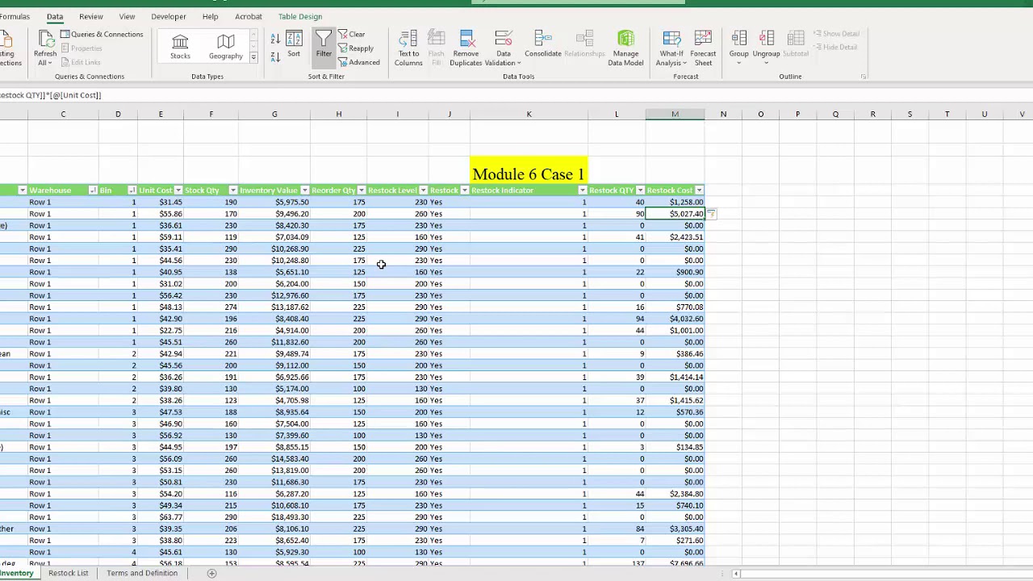The image size is (1033, 581).
Task: Open the Warehouse column filter dropdown
Action: coord(93,190)
